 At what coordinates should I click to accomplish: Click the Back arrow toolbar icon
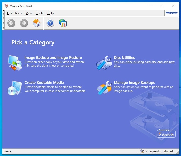[11, 23]
